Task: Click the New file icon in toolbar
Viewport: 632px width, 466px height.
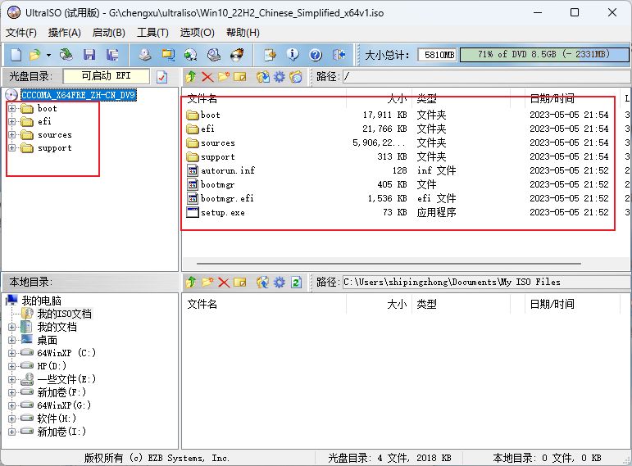Action: coord(16,55)
